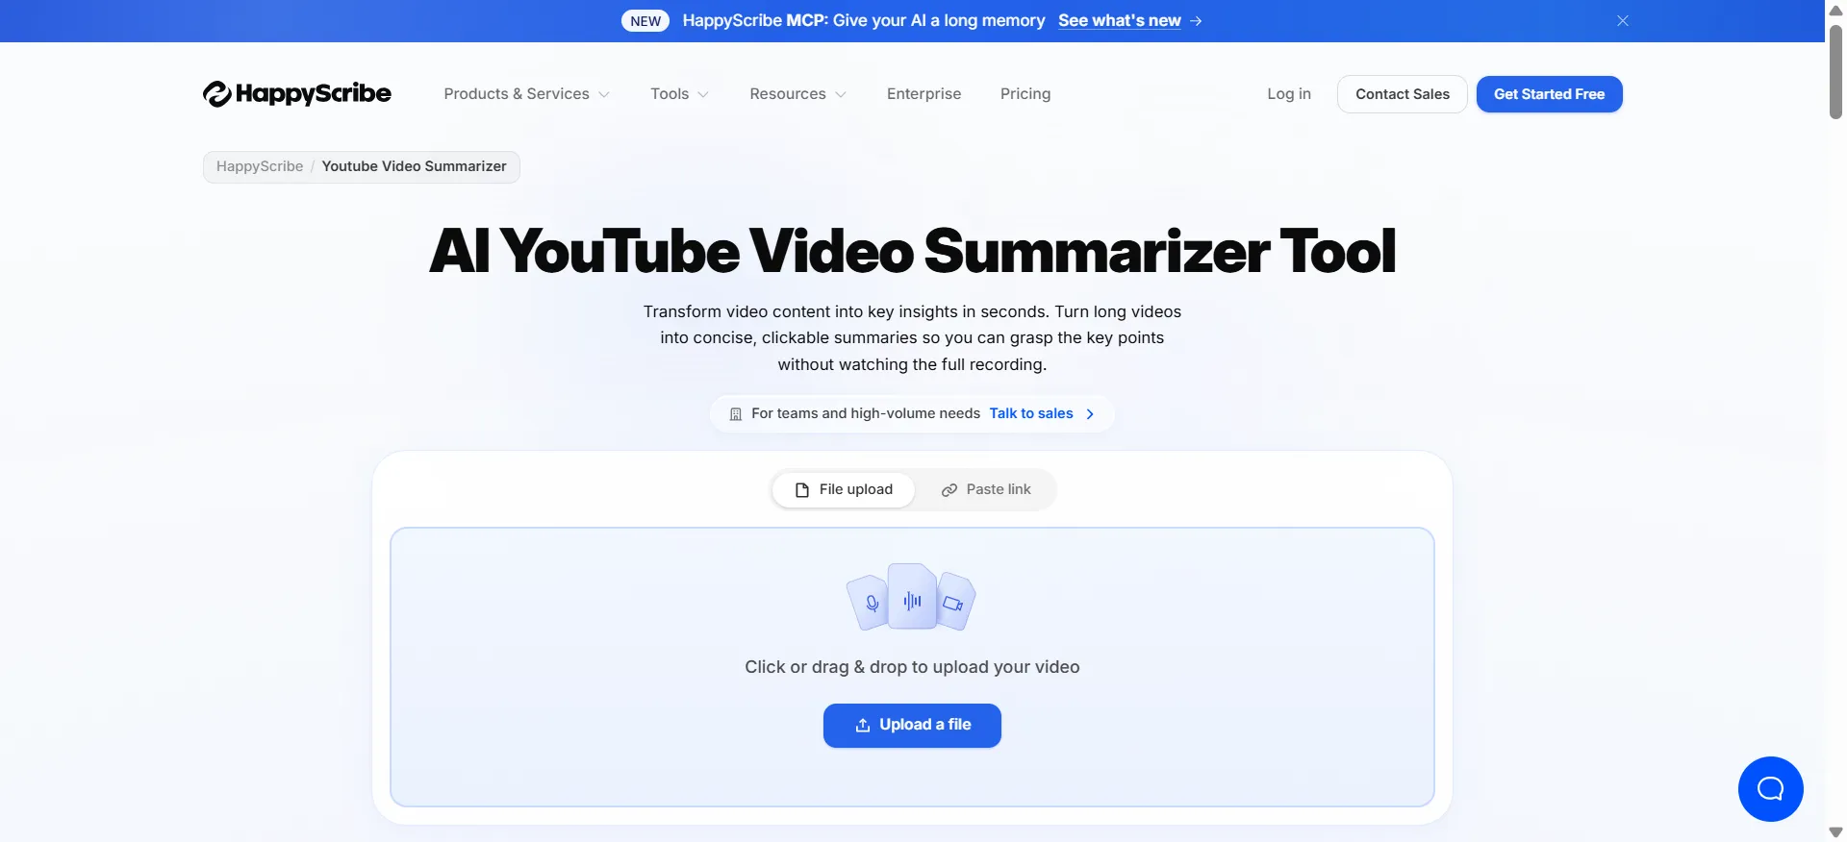Click the Contact Sales button
This screenshot has height=842, width=1847.
(x=1403, y=94)
